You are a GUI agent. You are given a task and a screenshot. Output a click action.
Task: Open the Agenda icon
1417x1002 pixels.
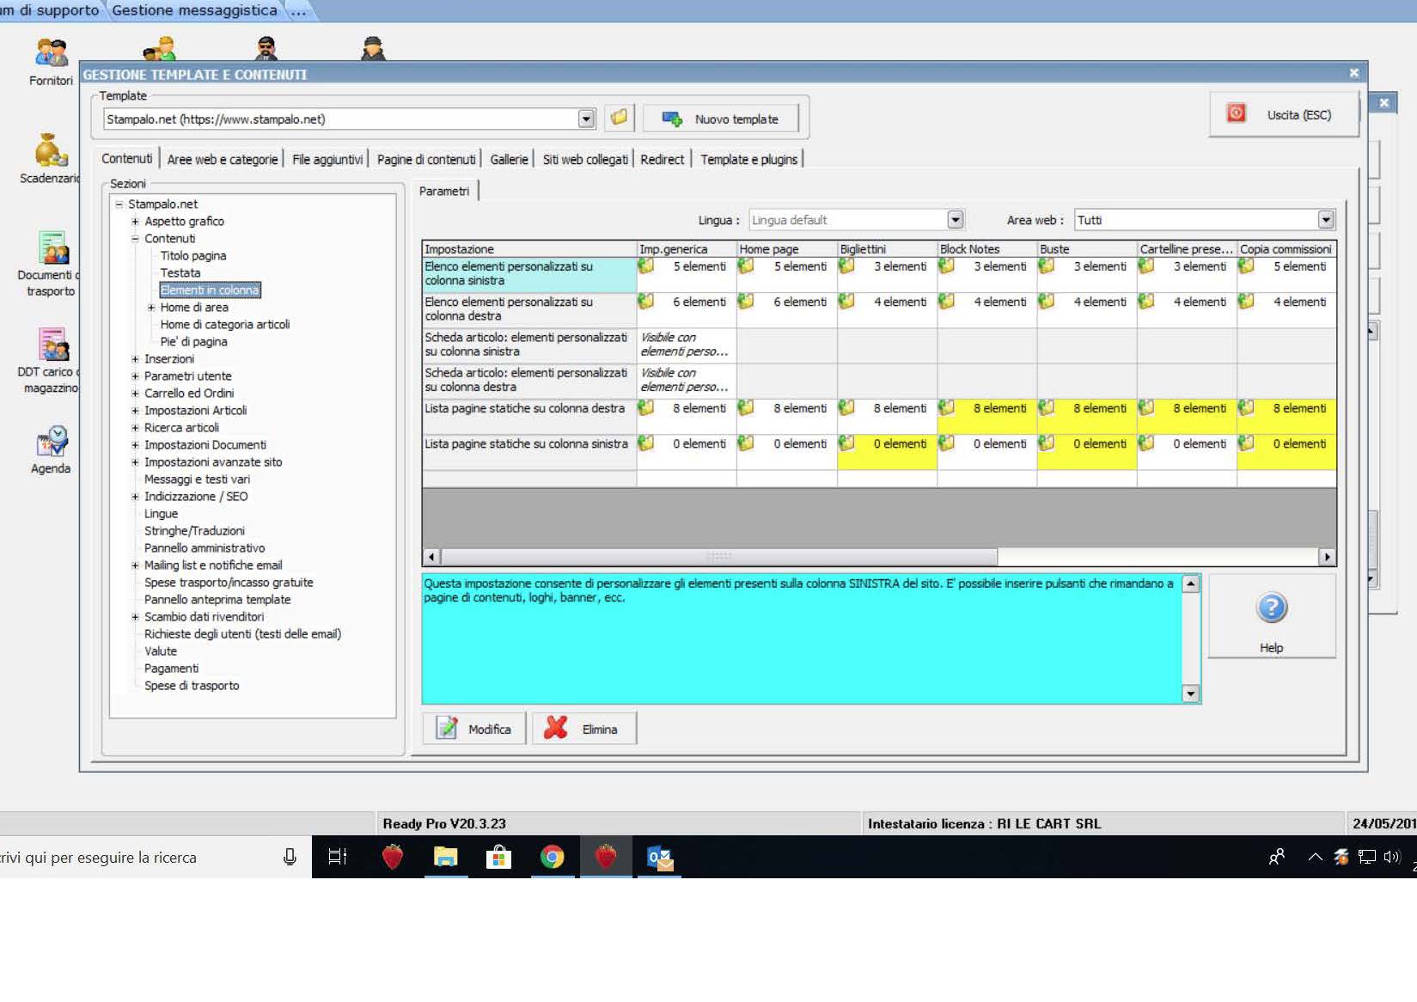pos(51,442)
